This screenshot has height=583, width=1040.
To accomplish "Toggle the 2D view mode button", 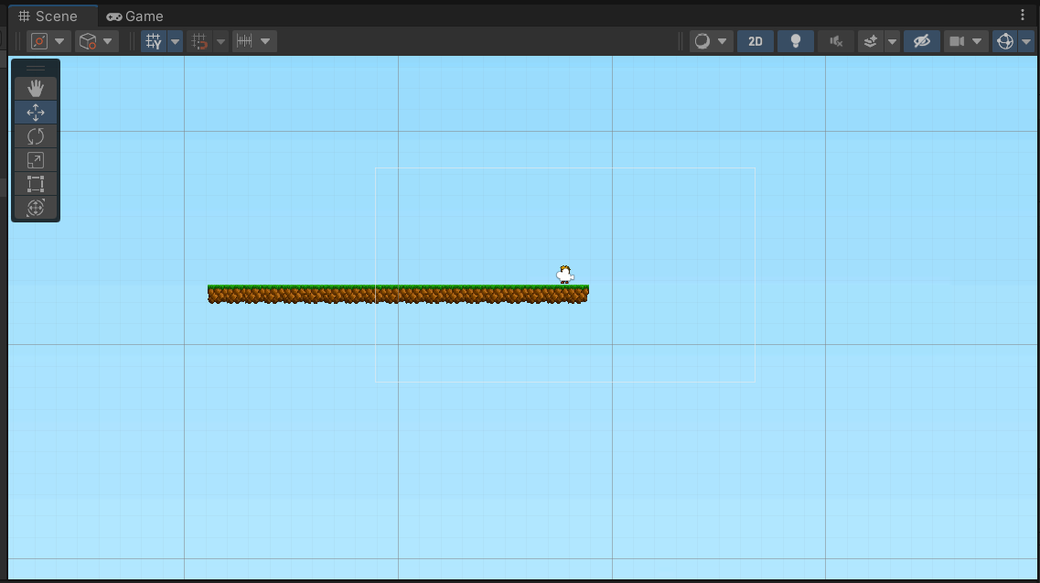I will pos(756,41).
